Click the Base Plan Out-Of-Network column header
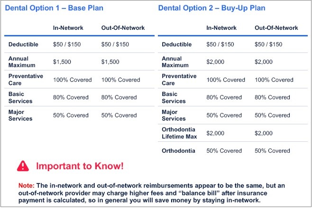 pyautogui.click(x=122, y=28)
